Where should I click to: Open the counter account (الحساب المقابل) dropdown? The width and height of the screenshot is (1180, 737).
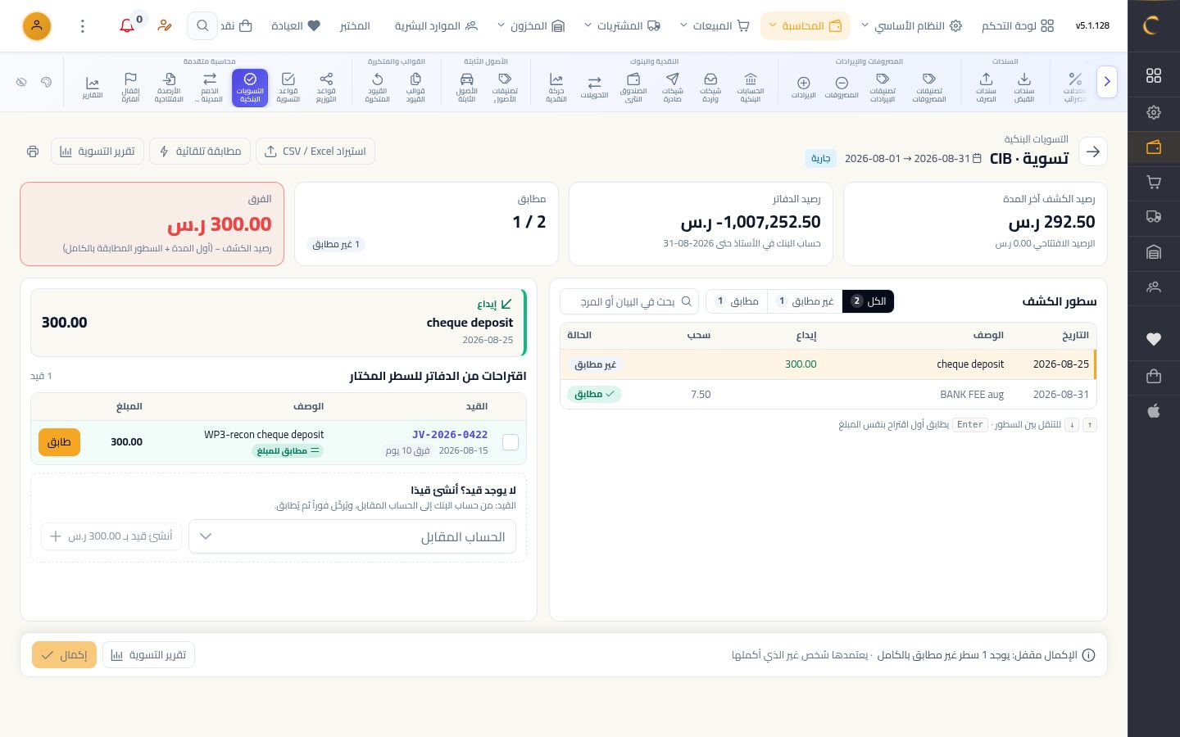[352, 536]
